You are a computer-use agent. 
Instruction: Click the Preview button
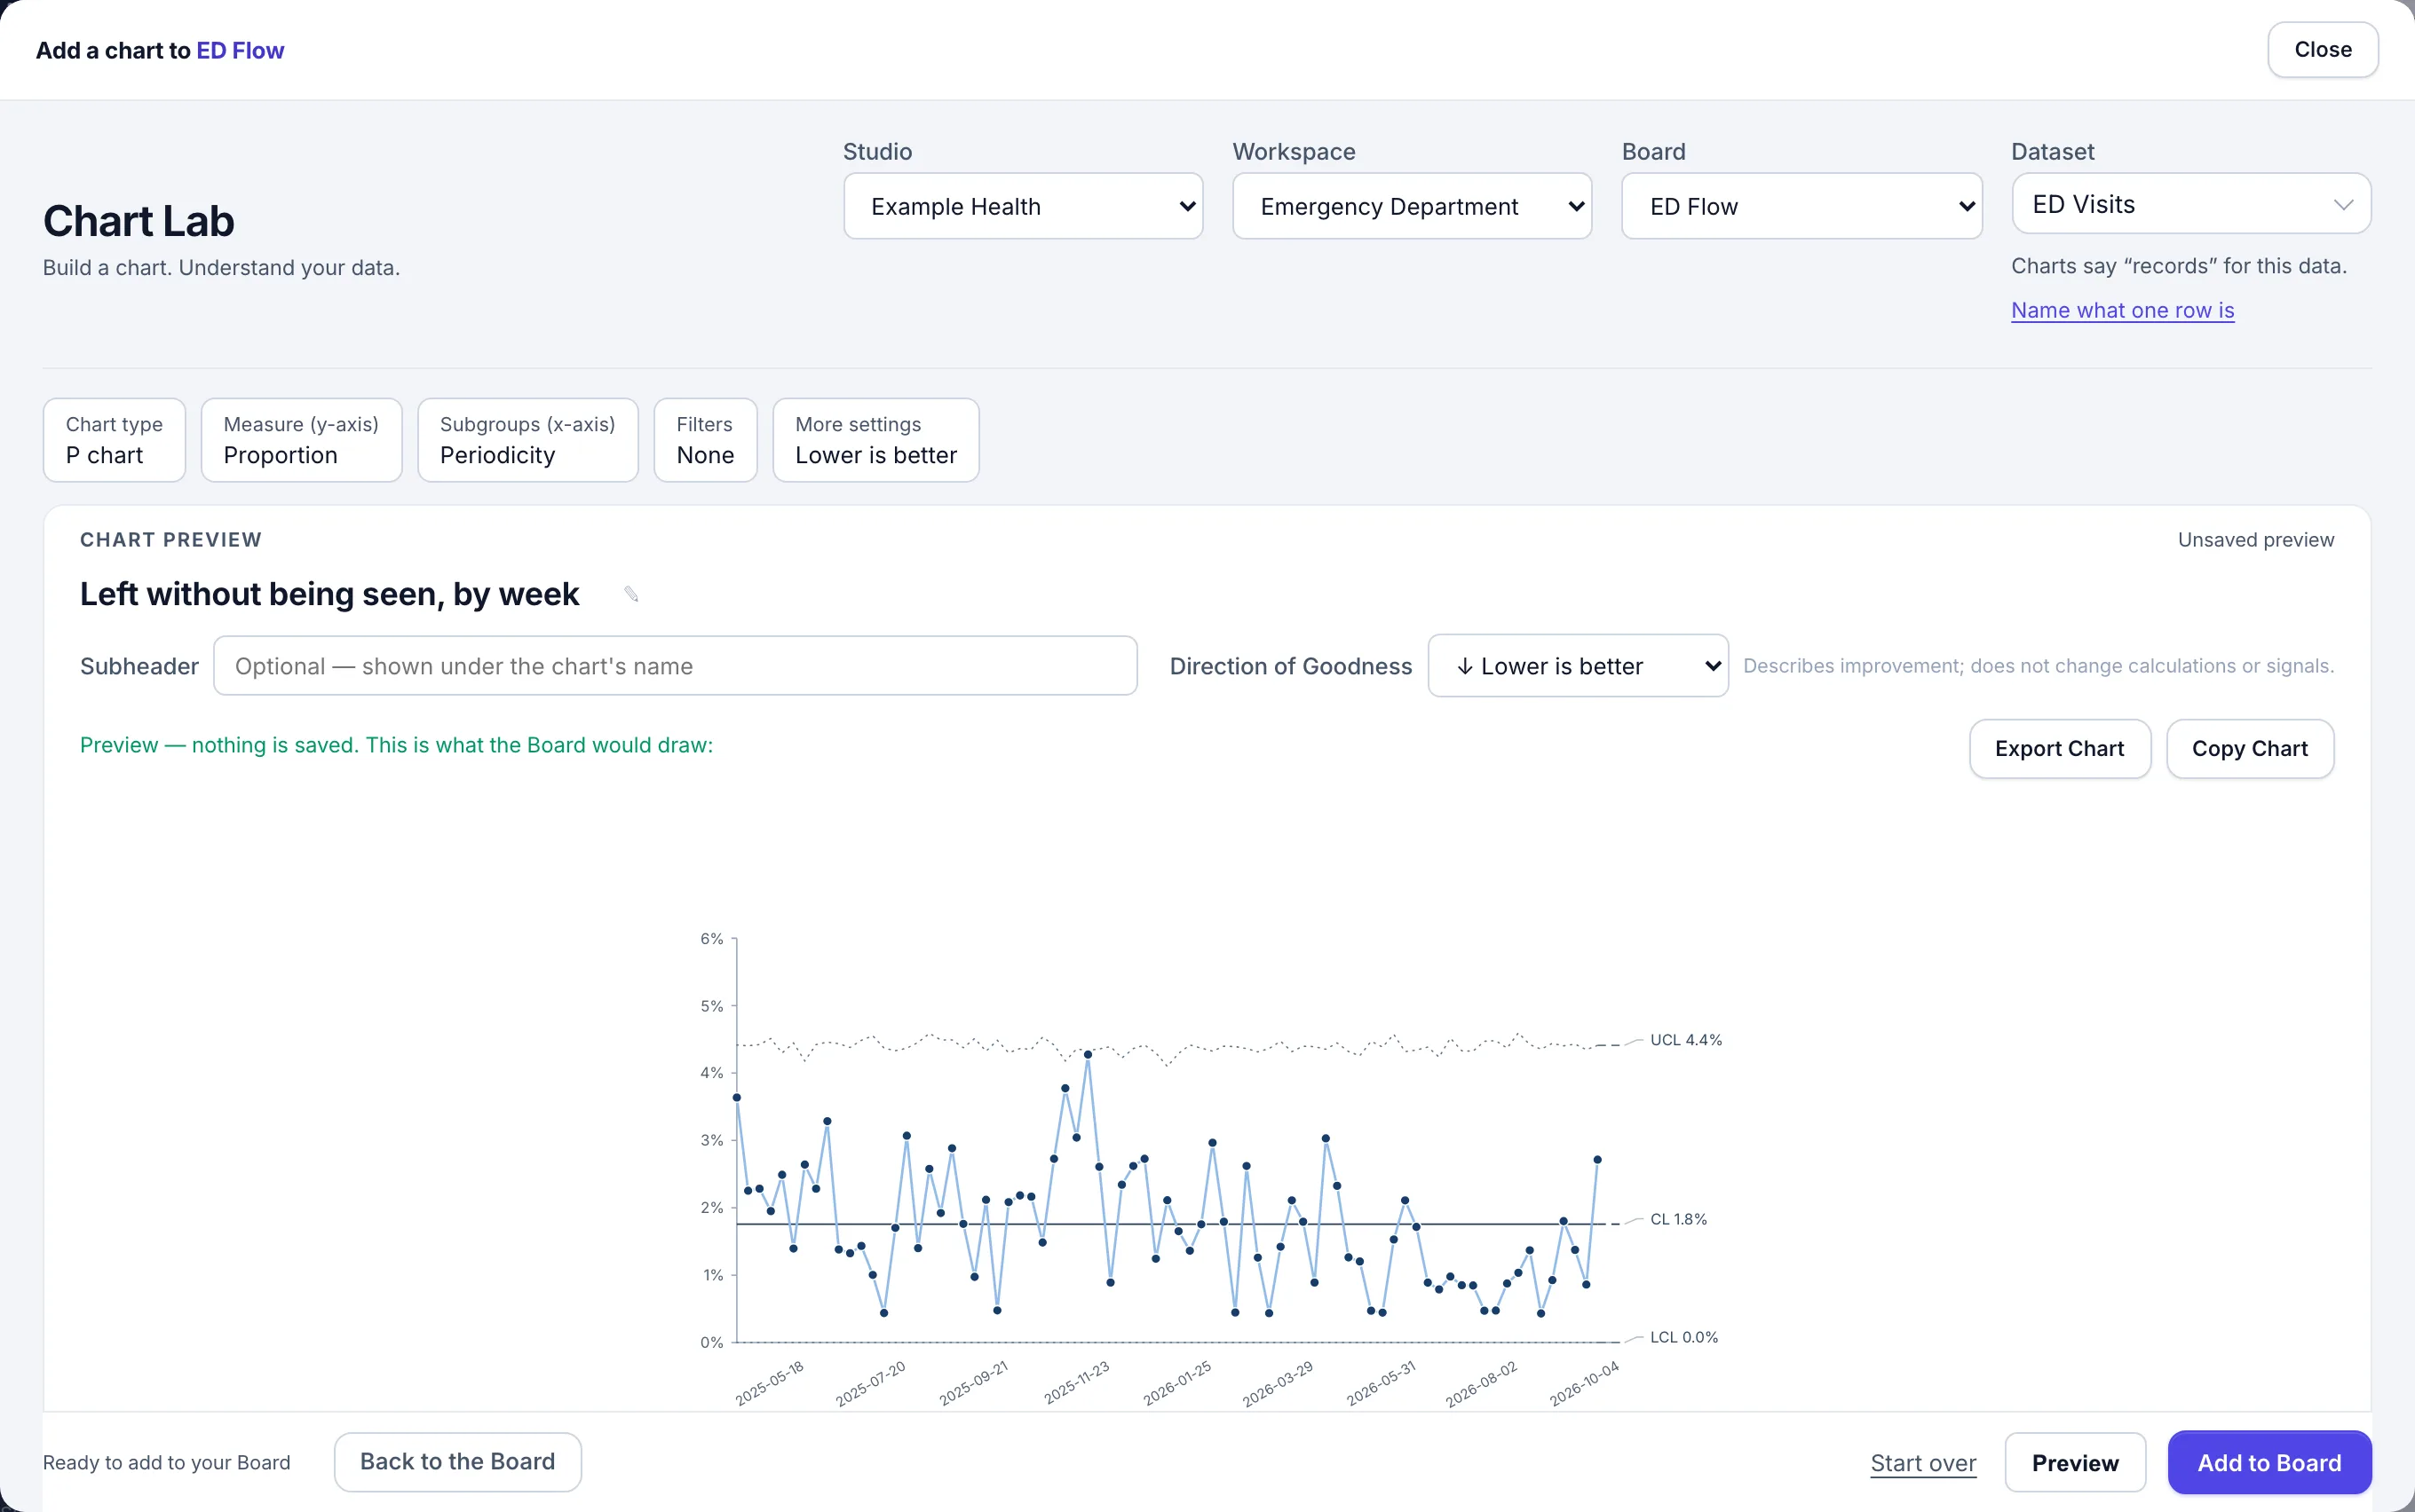coord(2075,1462)
